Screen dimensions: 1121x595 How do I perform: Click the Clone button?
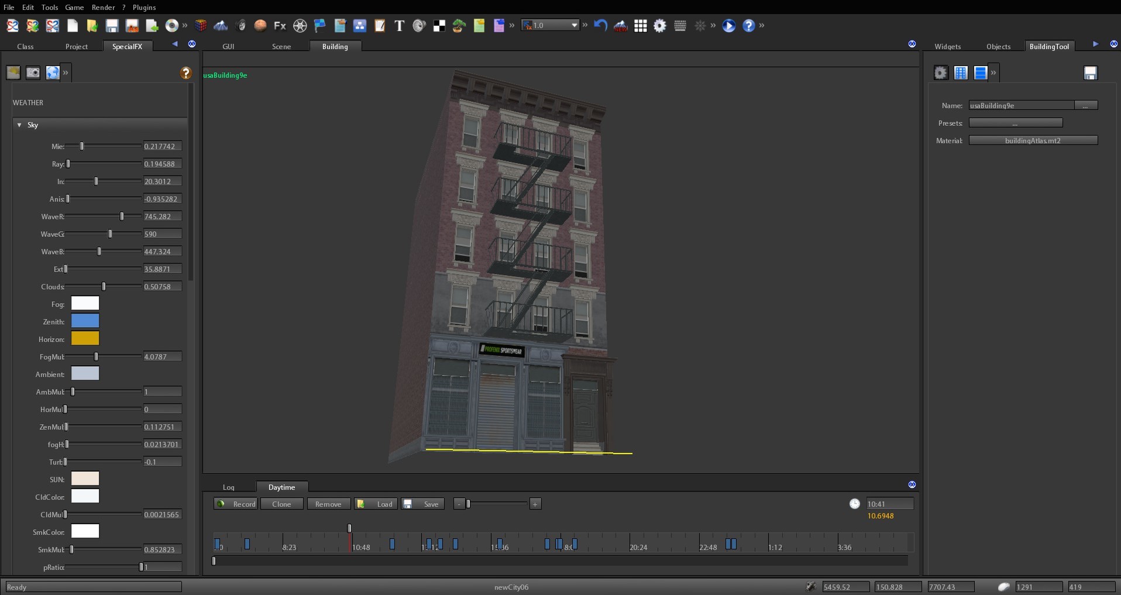[x=281, y=504]
